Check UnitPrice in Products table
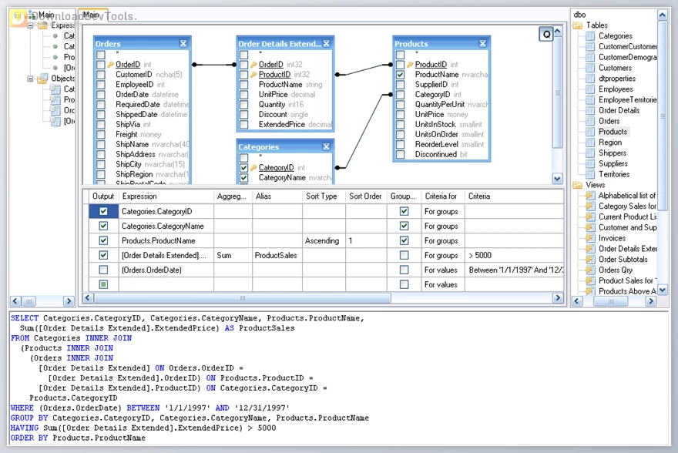 [400, 115]
